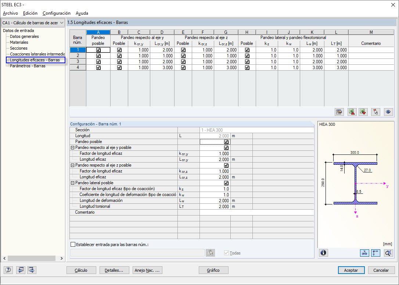Click the Gráfico button
Viewport: 399px width, 285px height.
(x=213, y=270)
